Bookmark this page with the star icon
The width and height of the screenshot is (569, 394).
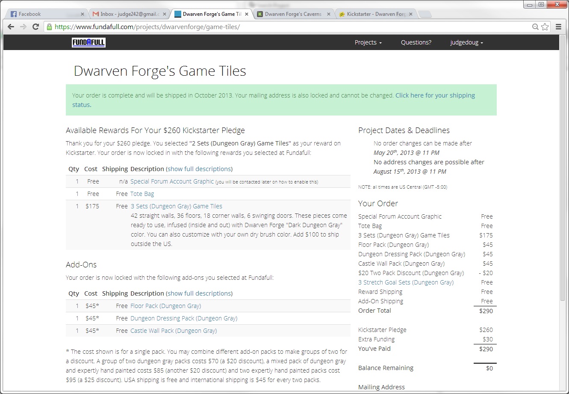[x=545, y=27]
